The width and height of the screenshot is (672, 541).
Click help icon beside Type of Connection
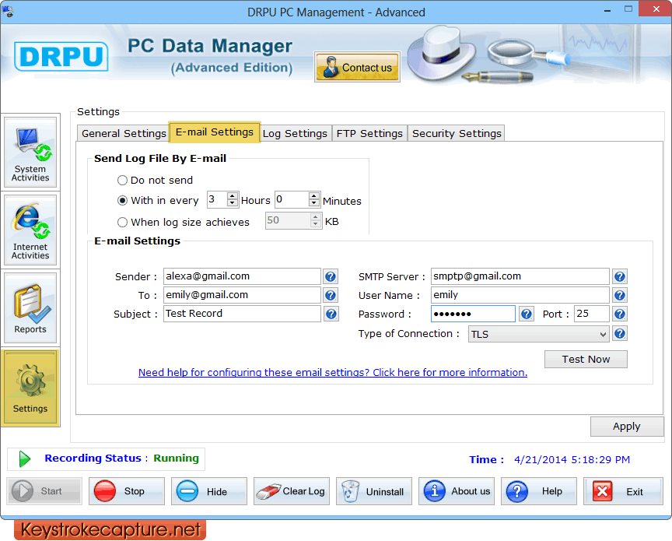[x=620, y=333]
